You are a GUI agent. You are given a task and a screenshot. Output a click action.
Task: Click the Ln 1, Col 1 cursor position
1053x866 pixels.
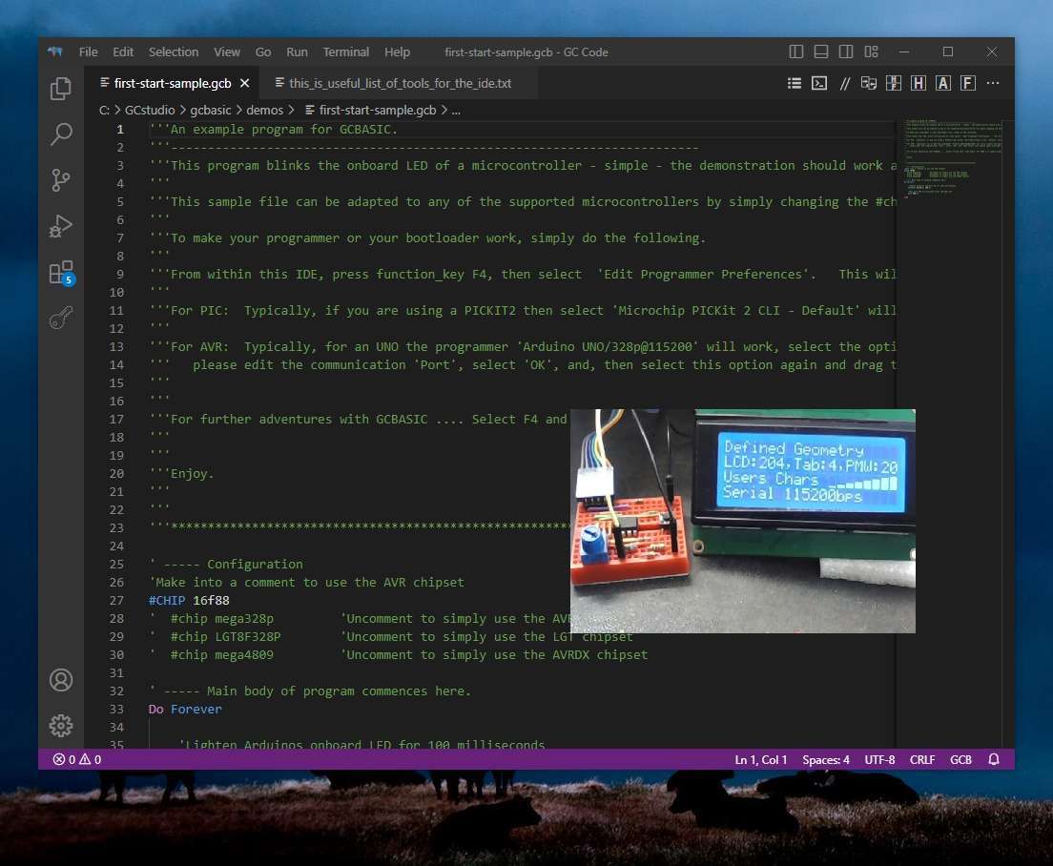(761, 759)
